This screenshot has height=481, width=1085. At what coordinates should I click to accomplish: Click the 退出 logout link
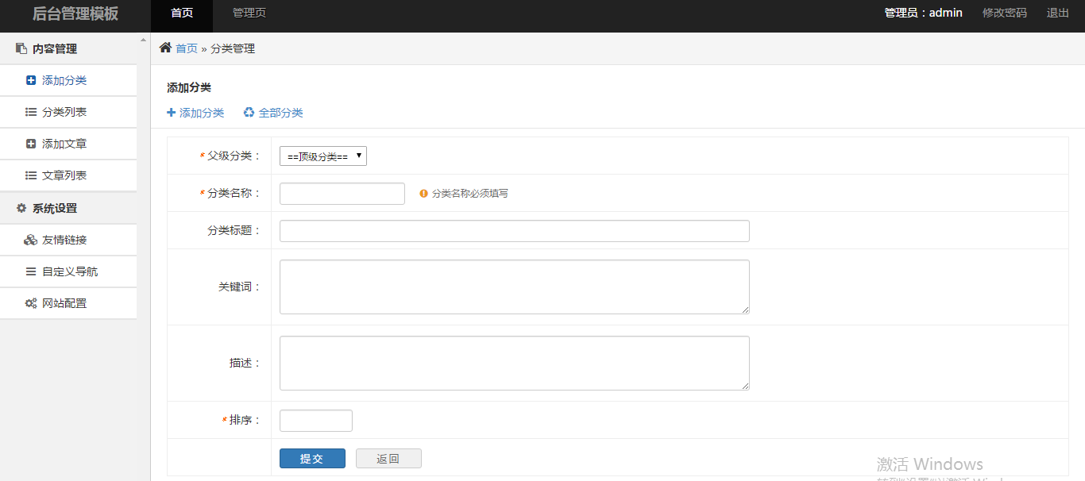point(1058,13)
